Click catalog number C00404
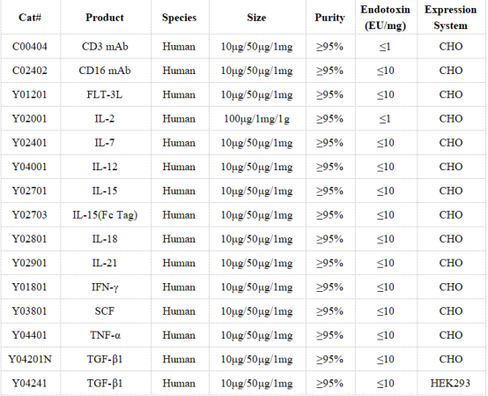This screenshot has width=488, height=396. pos(30,47)
